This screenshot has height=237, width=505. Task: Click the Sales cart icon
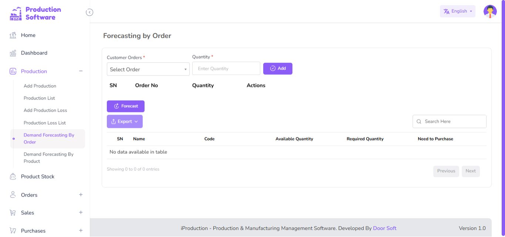point(13,213)
